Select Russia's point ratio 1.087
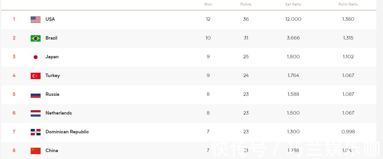383x159 pixels. click(x=348, y=94)
